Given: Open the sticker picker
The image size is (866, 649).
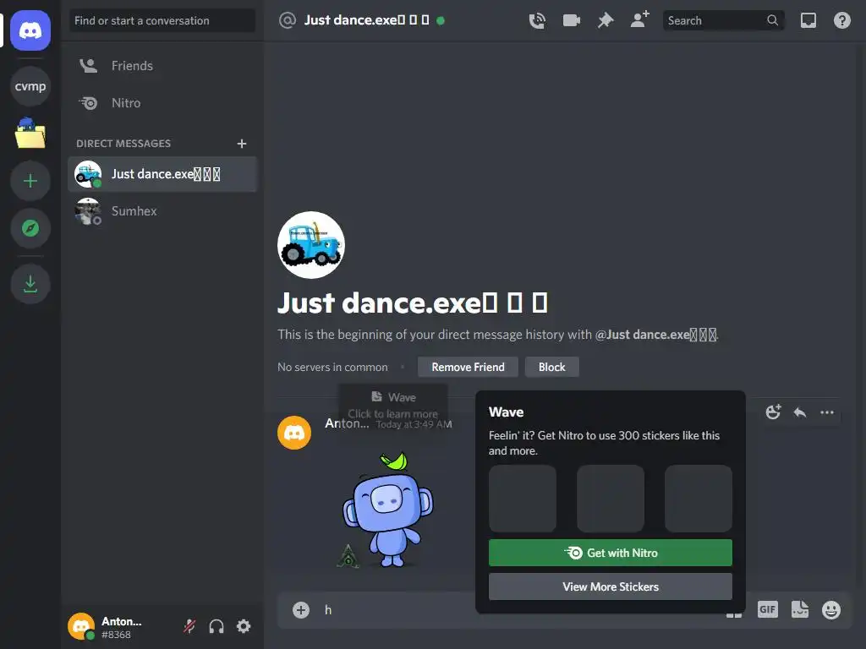Looking at the screenshot, I should 800,610.
